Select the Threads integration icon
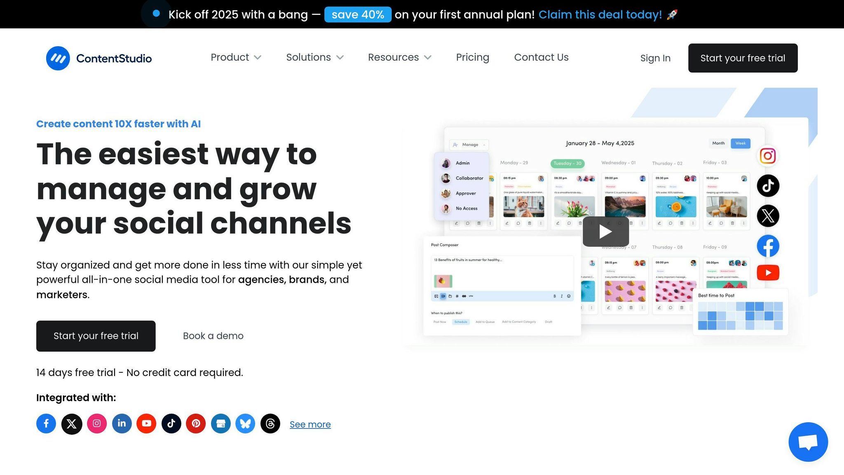 pos(270,423)
